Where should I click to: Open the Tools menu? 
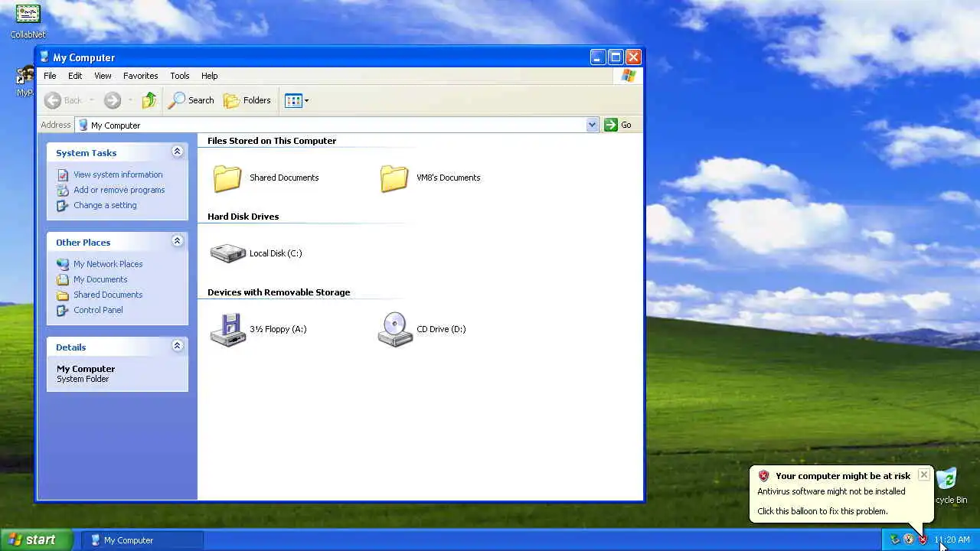click(180, 76)
